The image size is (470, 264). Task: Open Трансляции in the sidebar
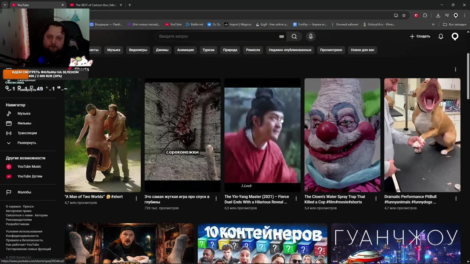click(x=27, y=133)
